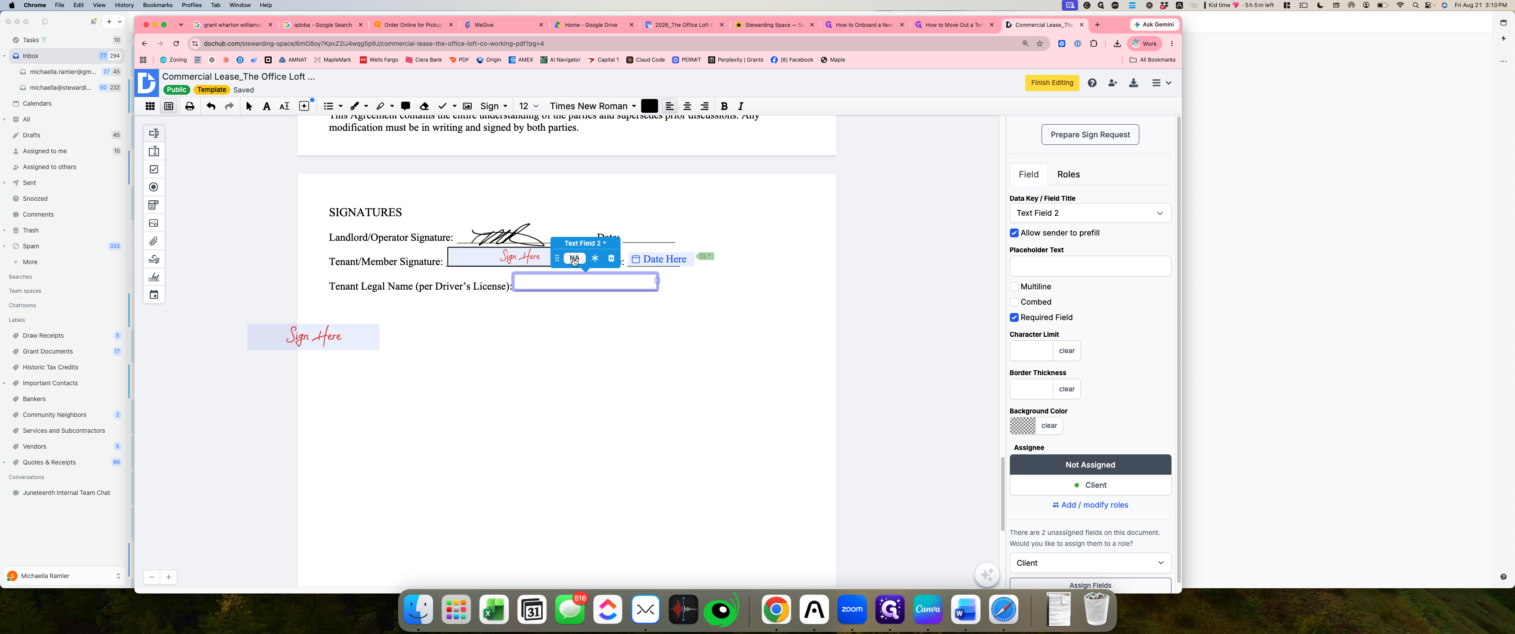Set left text alignment

[669, 106]
